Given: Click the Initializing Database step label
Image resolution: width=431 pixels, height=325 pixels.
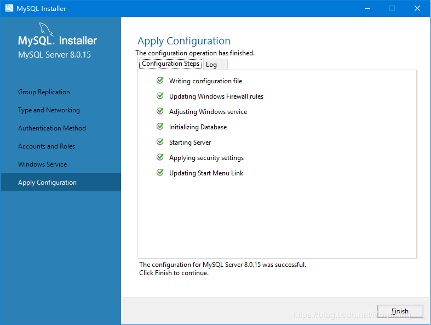Looking at the screenshot, I should coord(198,127).
